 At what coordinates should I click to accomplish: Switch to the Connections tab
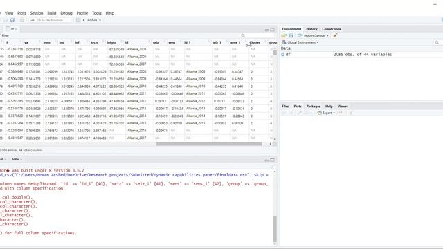332,29
